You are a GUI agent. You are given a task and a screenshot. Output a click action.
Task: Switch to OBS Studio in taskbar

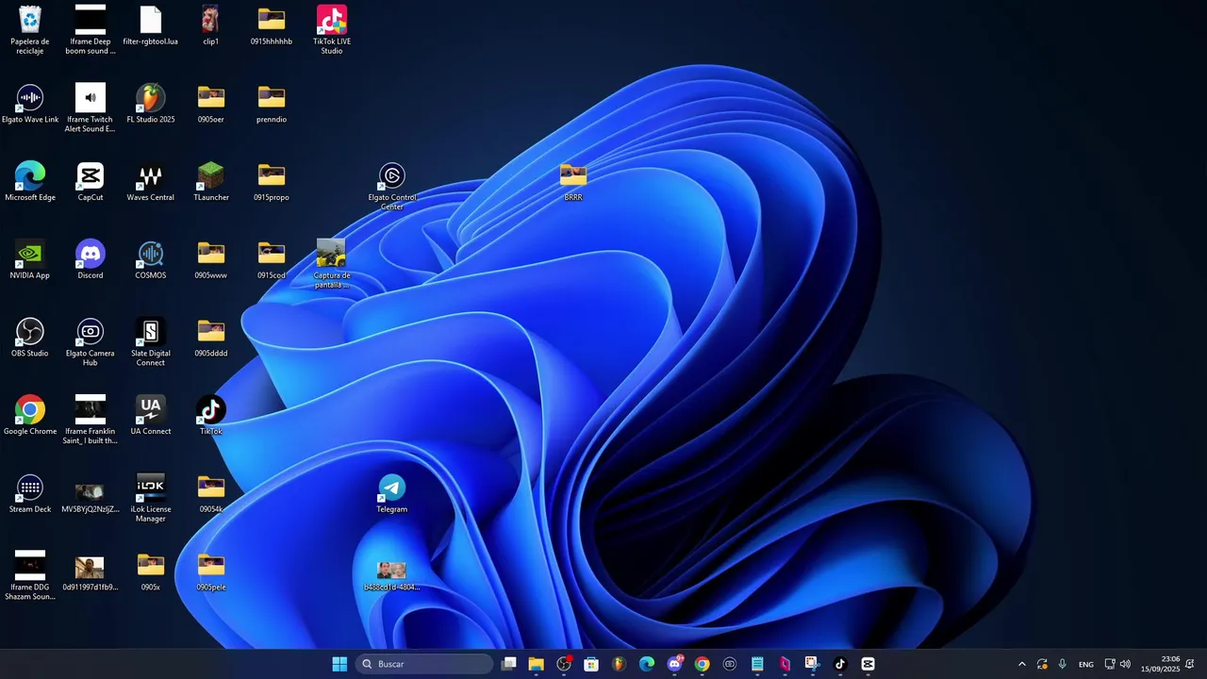tap(564, 664)
